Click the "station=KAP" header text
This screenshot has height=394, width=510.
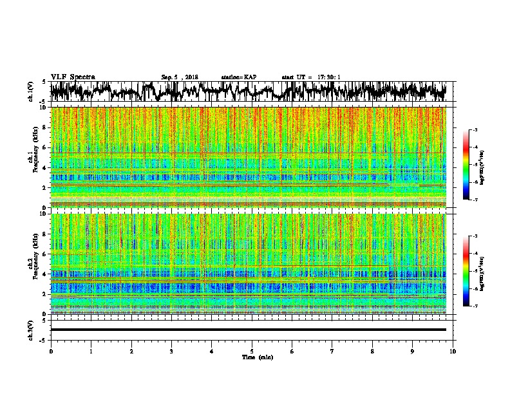click(238, 77)
